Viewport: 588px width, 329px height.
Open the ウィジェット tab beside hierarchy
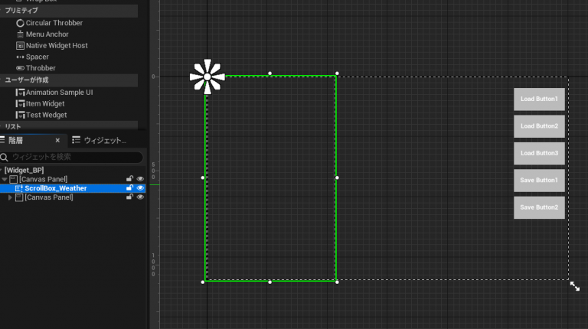point(103,141)
